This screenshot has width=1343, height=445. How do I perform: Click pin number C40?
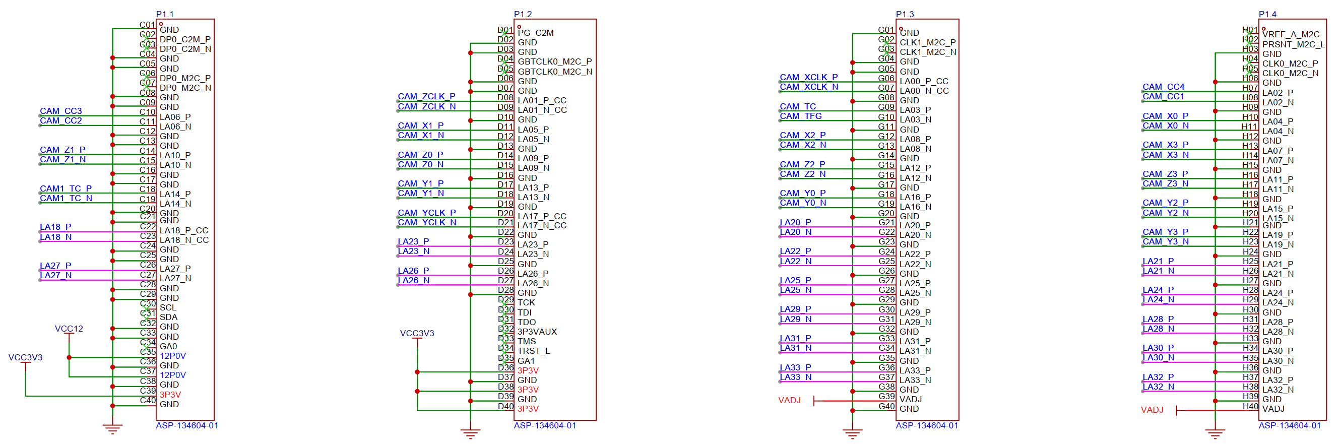(148, 400)
